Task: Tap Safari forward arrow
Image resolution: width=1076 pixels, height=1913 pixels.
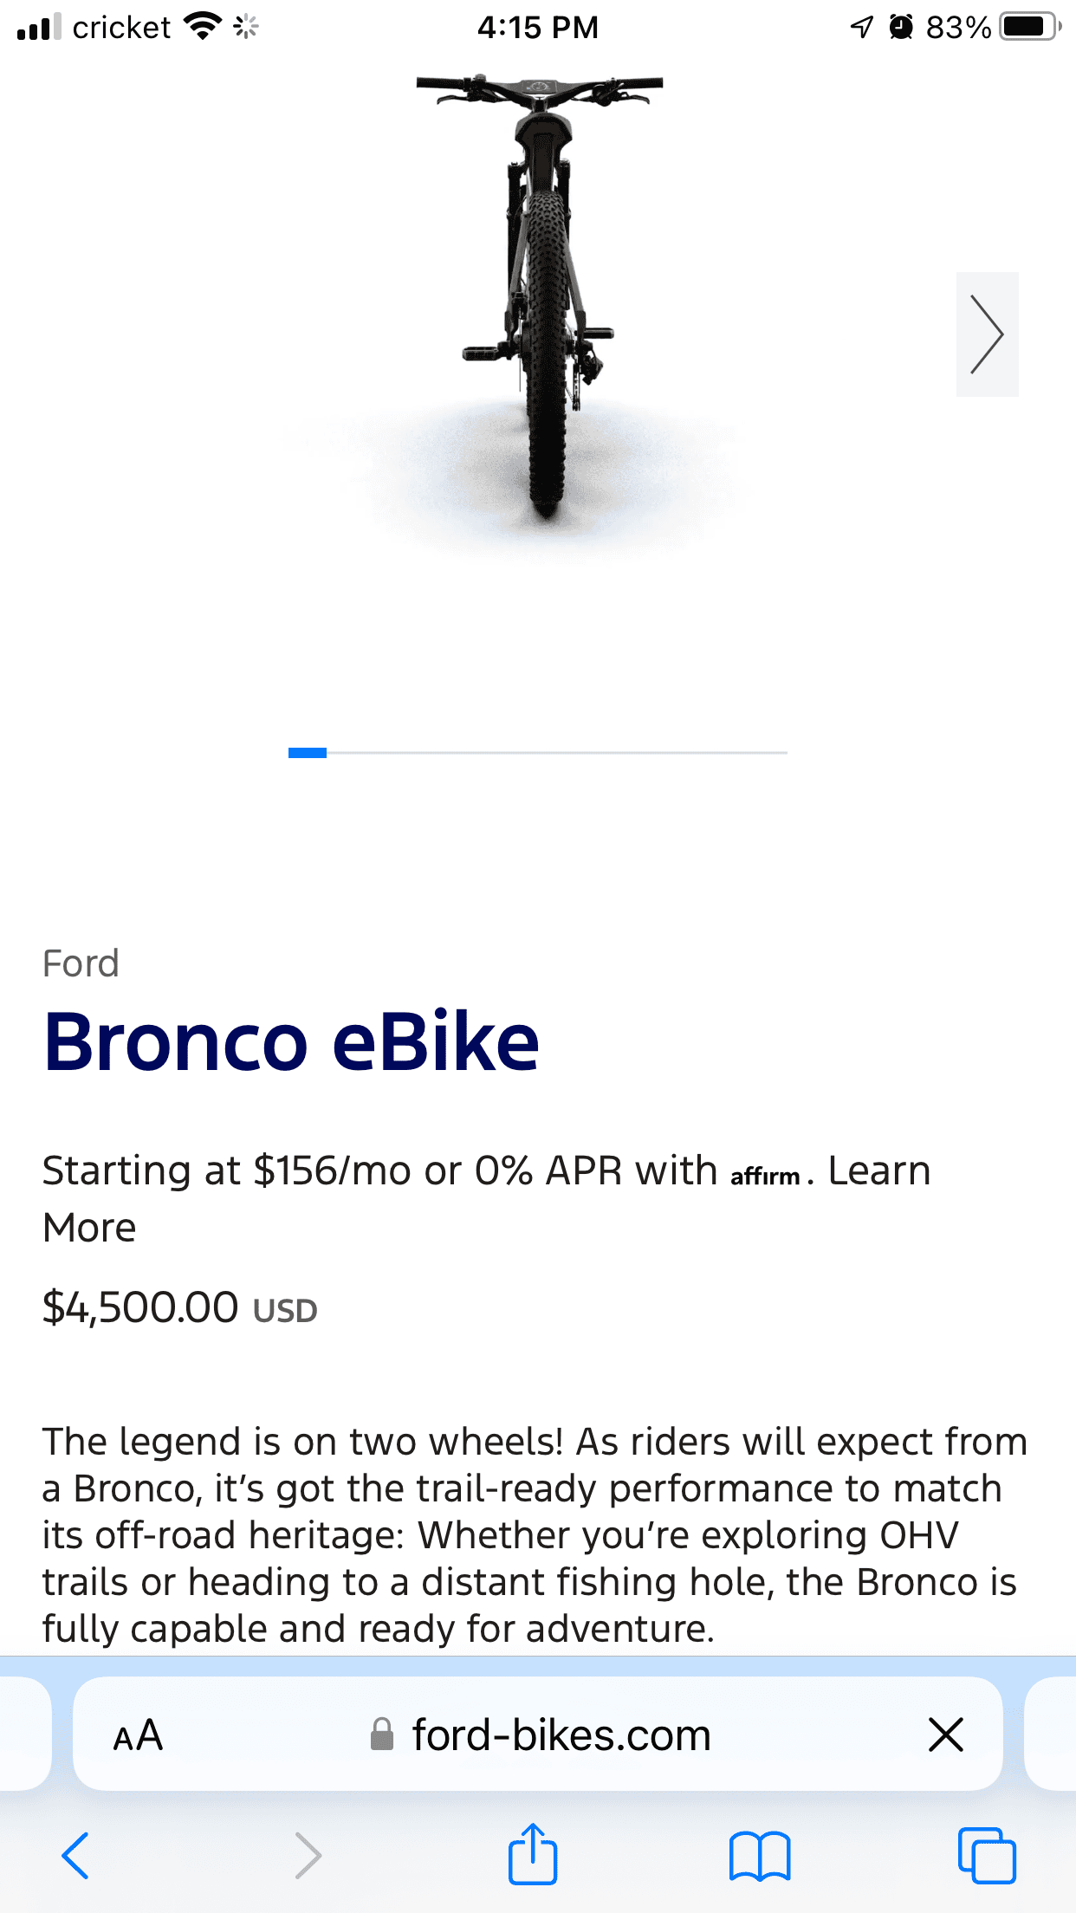Action: tap(308, 1855)
